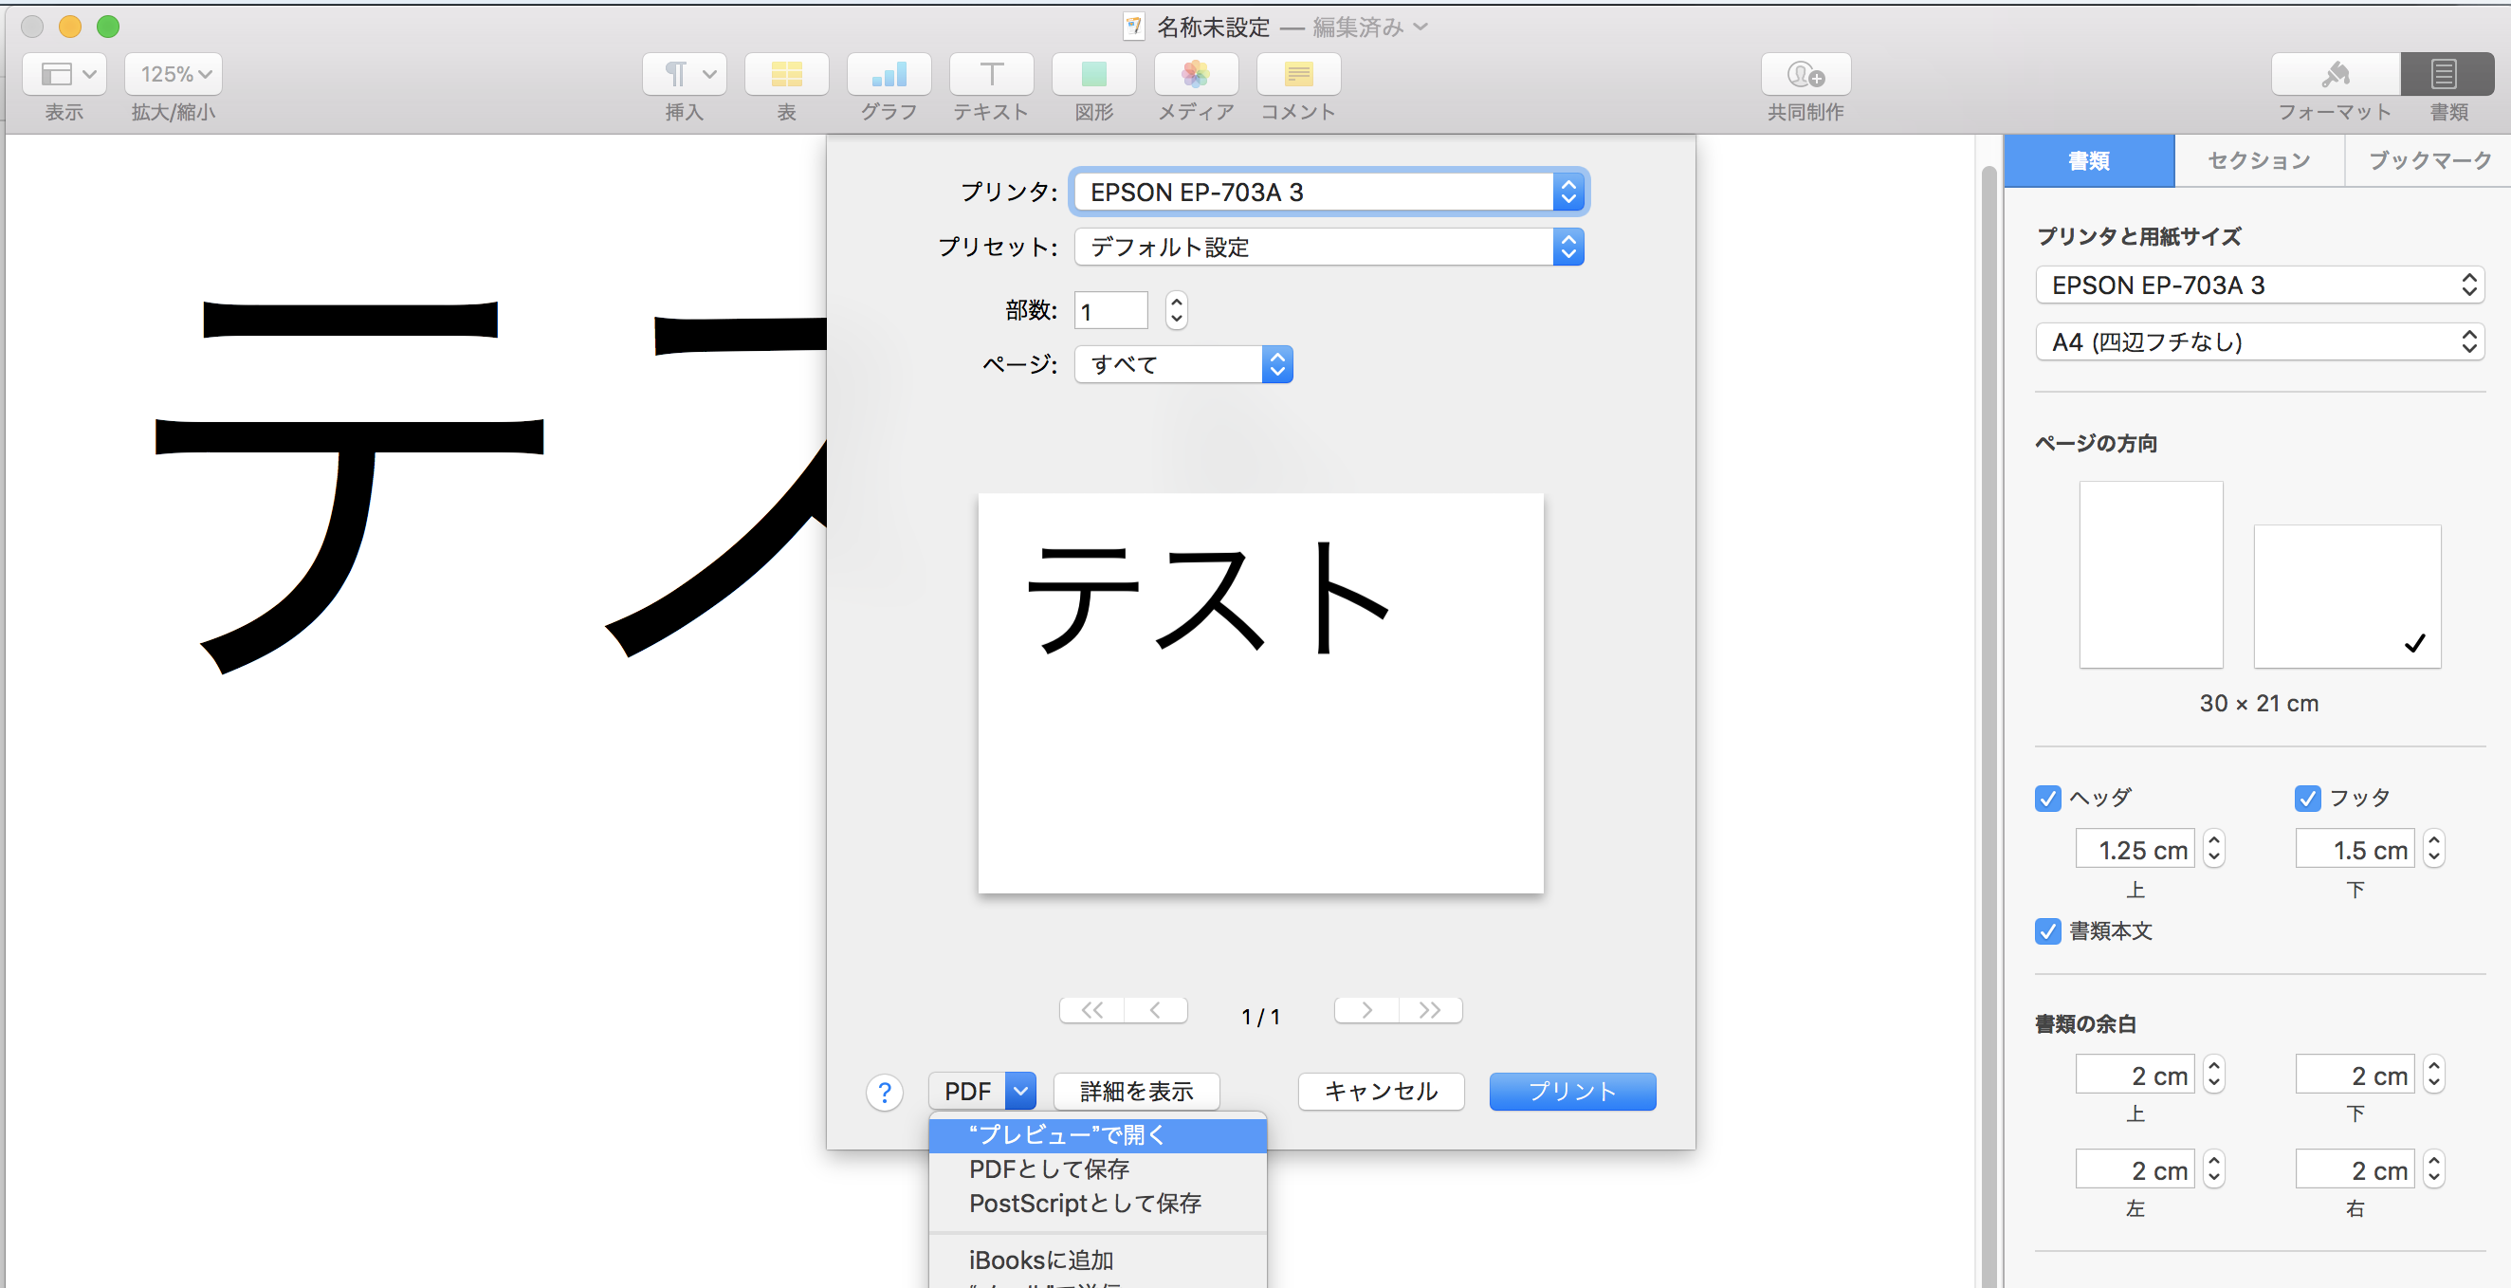The width and height of the screenshot is (2511, 1288).
Task: Add a Comment (コメント) via toolbar icon
Action: point(1297,74)
